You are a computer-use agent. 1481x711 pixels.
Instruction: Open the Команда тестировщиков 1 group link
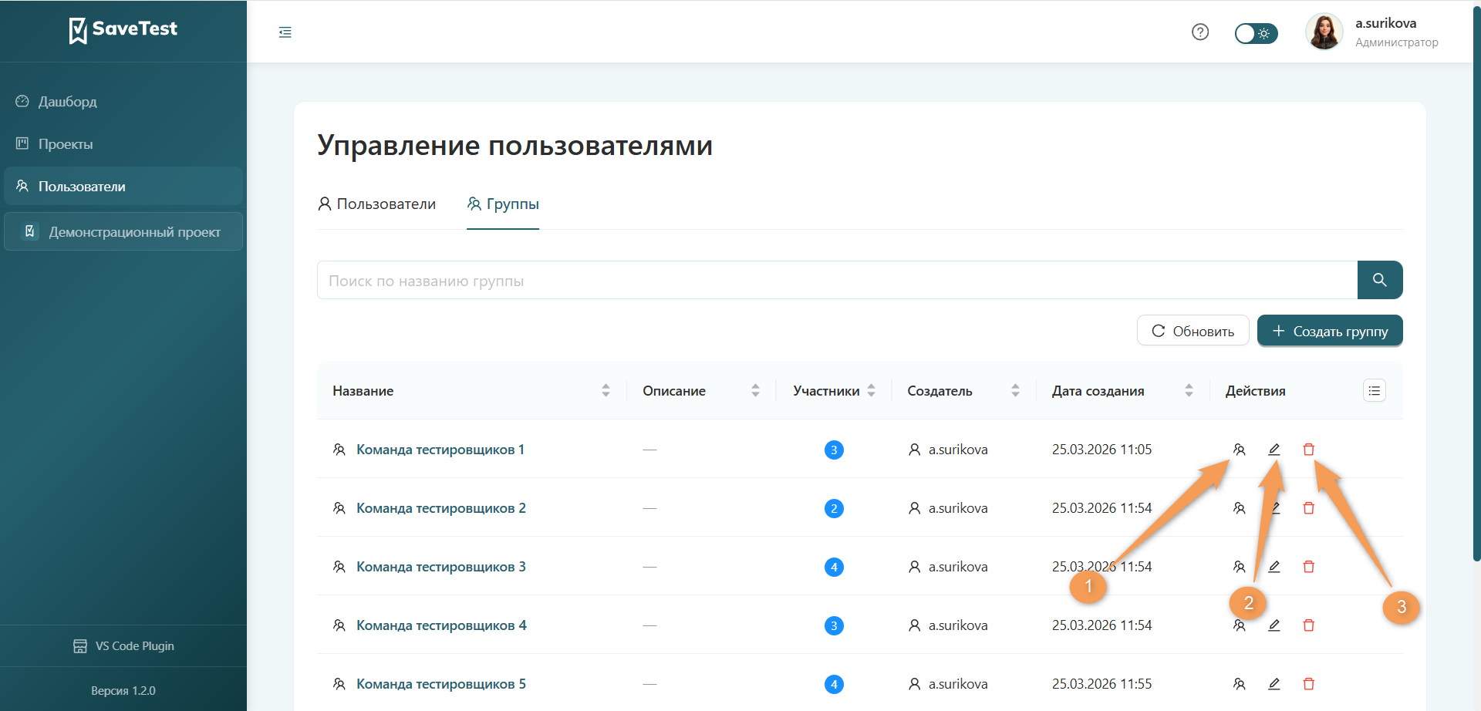click(x=440, y=449)
